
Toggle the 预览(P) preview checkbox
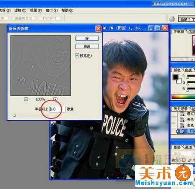(77, 55)
